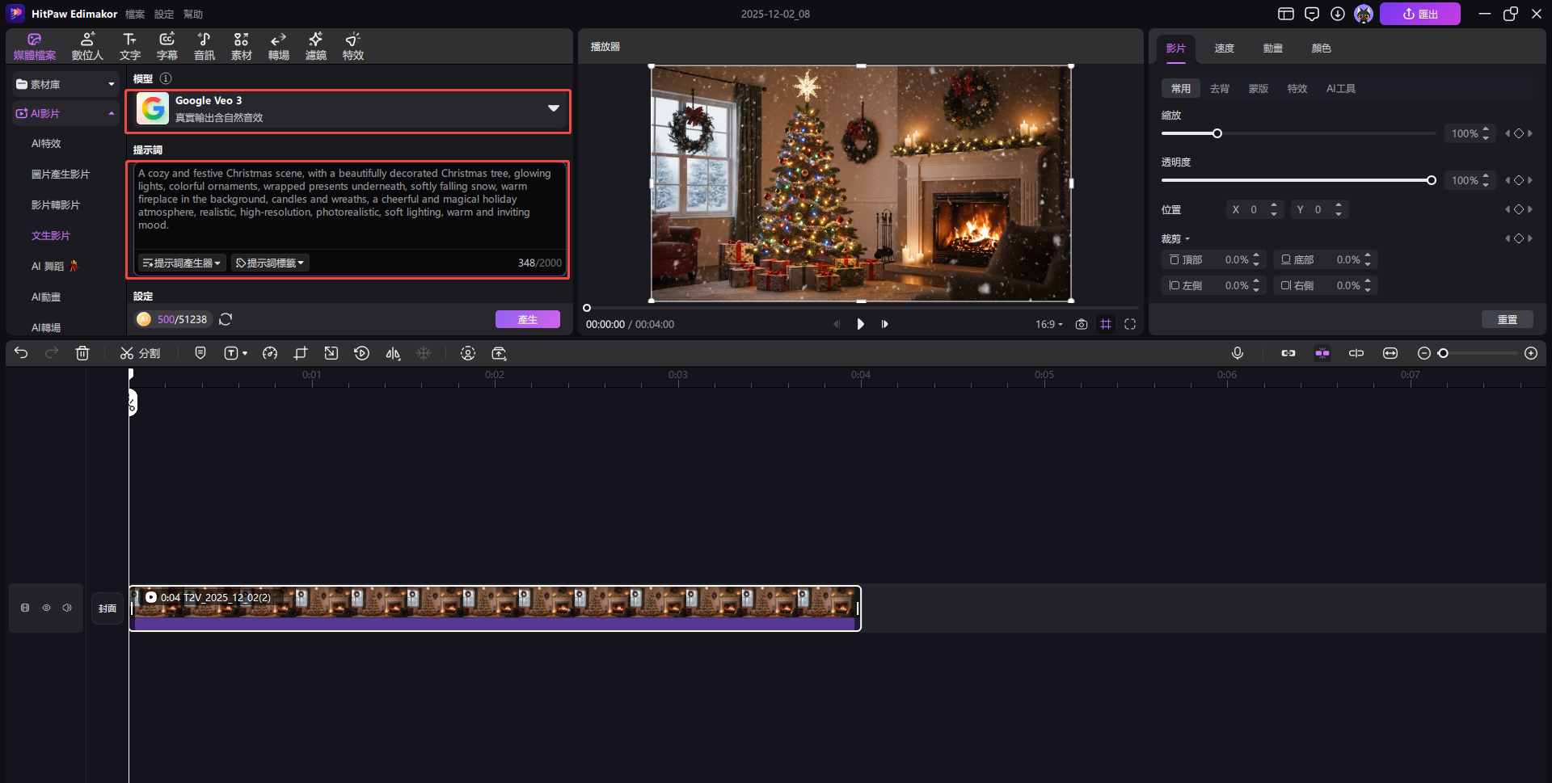The width and height of the screenshot is (1552, 783).
Task: Open fullscreen preview in player
Action: [x=1130, y=324]
